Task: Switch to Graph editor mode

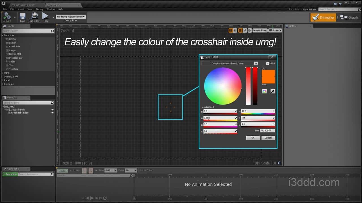Action: pyautogui.click(x=349, y=17)
